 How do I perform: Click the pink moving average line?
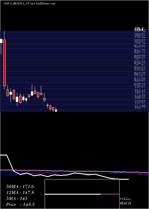[74, 171]
